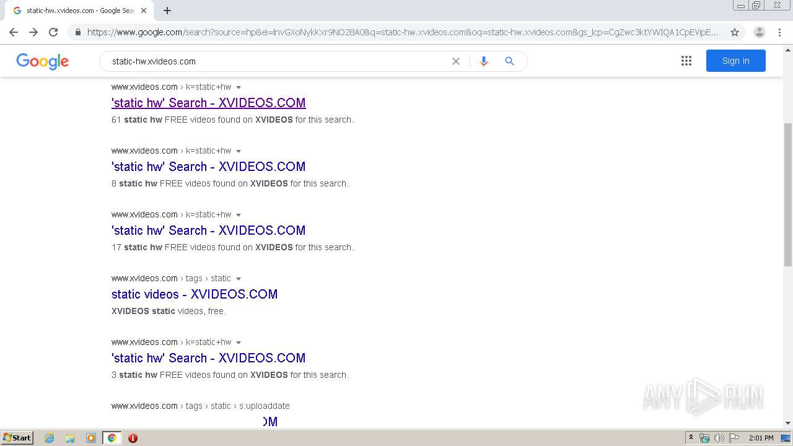This screenshot has height=446, width=793.
Task: Open the network tray icon
Action: (x=704, y=438)
